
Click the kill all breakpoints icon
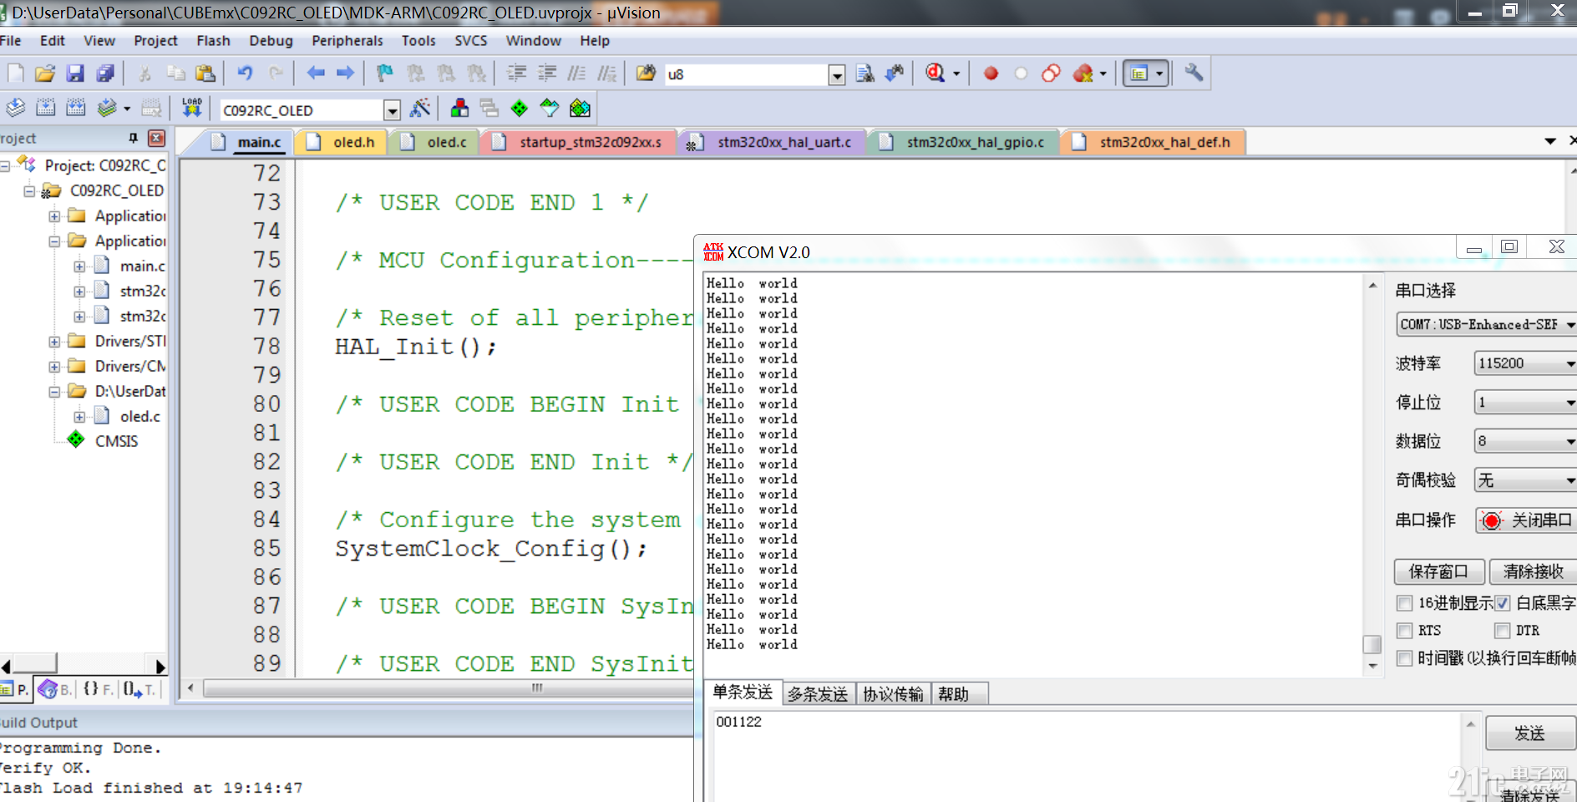coord(1083,74)
